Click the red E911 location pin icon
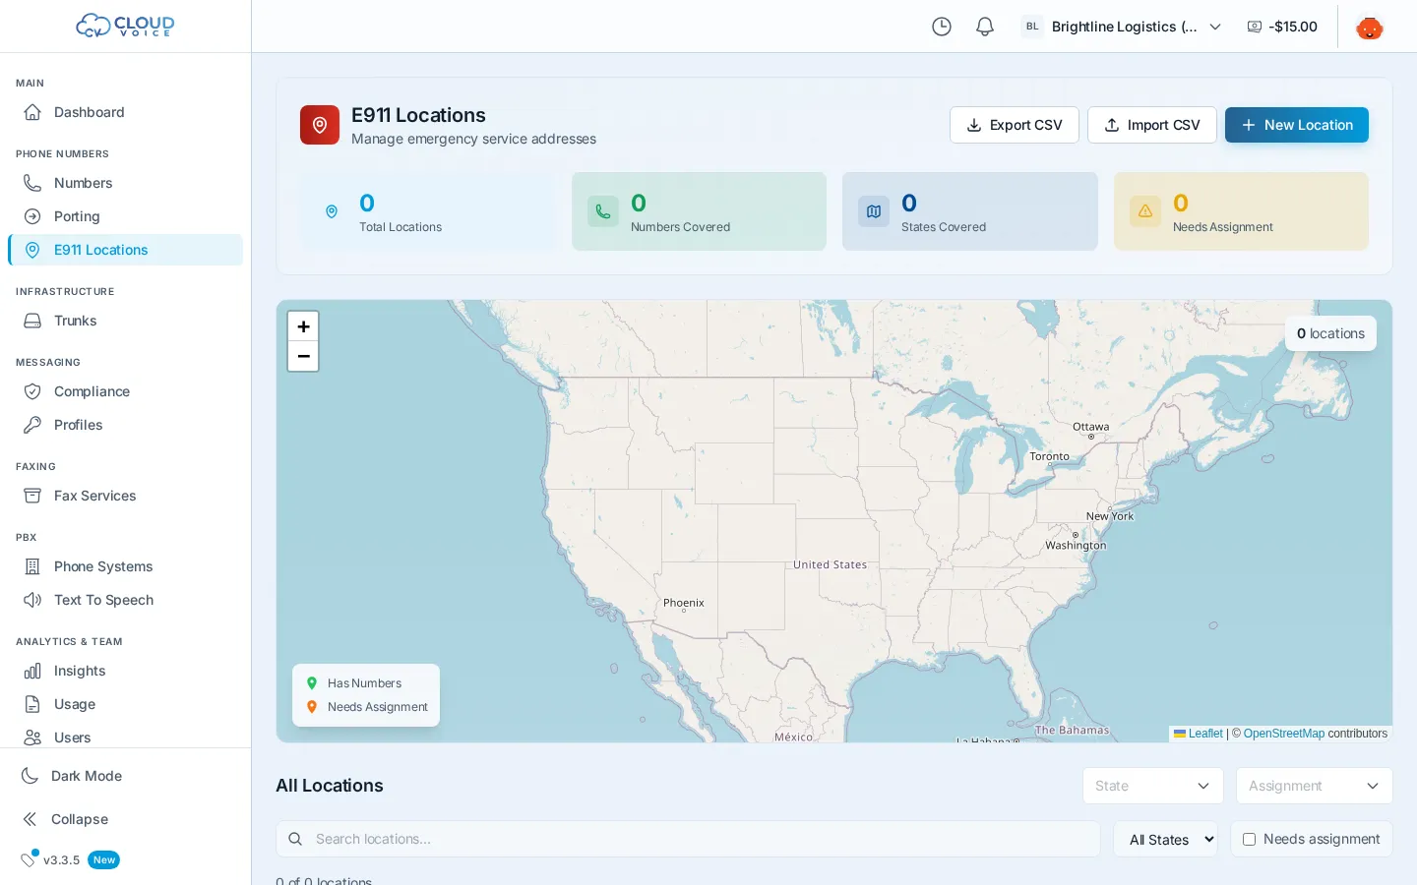The width and height of the screenshot is (1417, 885). [x=320, y=125]
